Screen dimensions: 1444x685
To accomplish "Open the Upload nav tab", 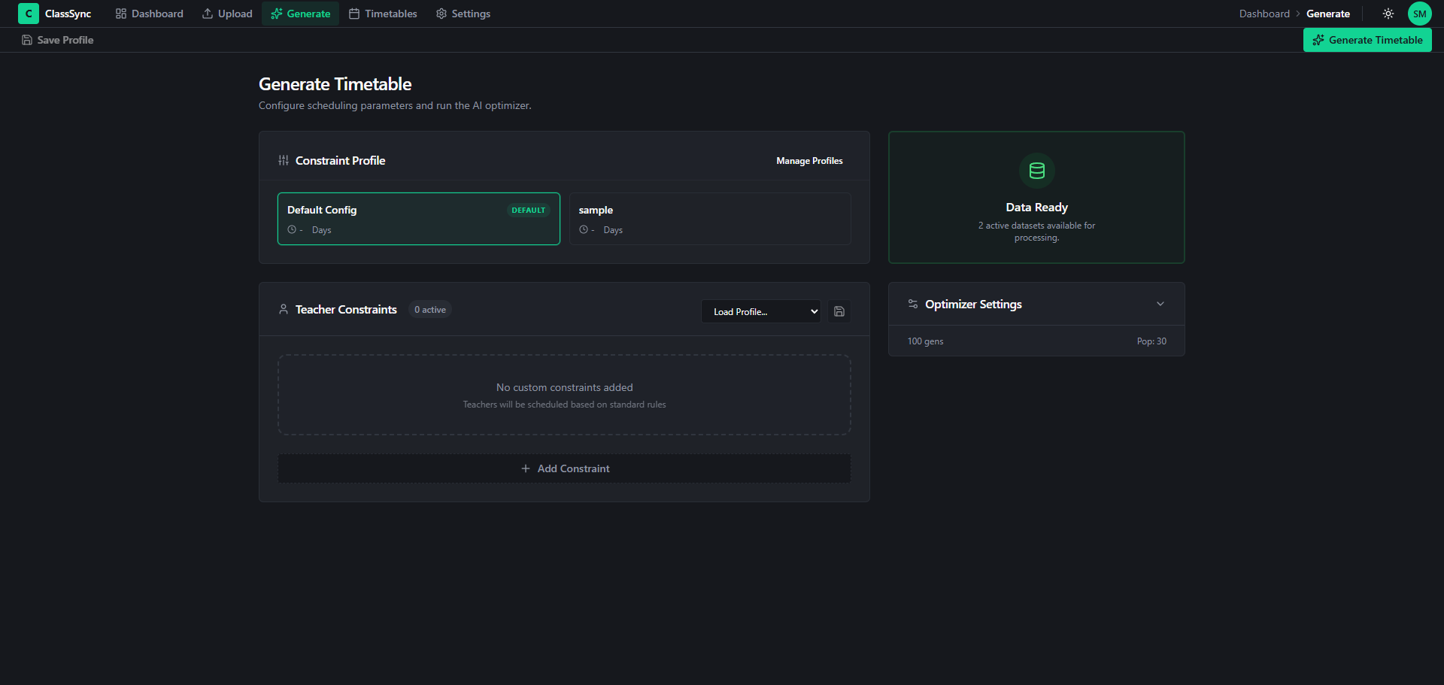I will 227,14.
